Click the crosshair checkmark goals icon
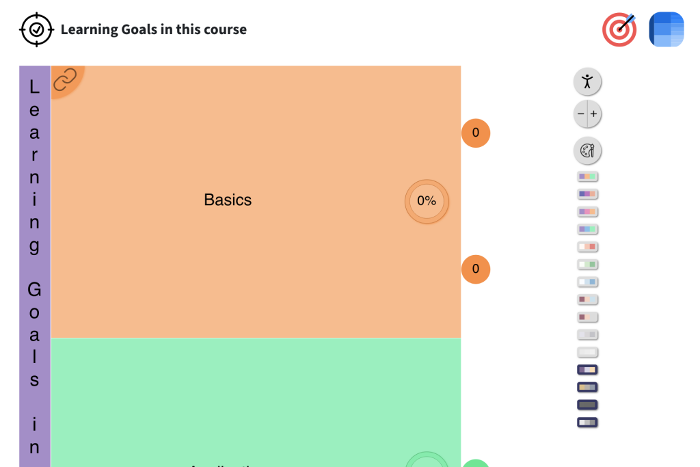 (x=37, y=29)
